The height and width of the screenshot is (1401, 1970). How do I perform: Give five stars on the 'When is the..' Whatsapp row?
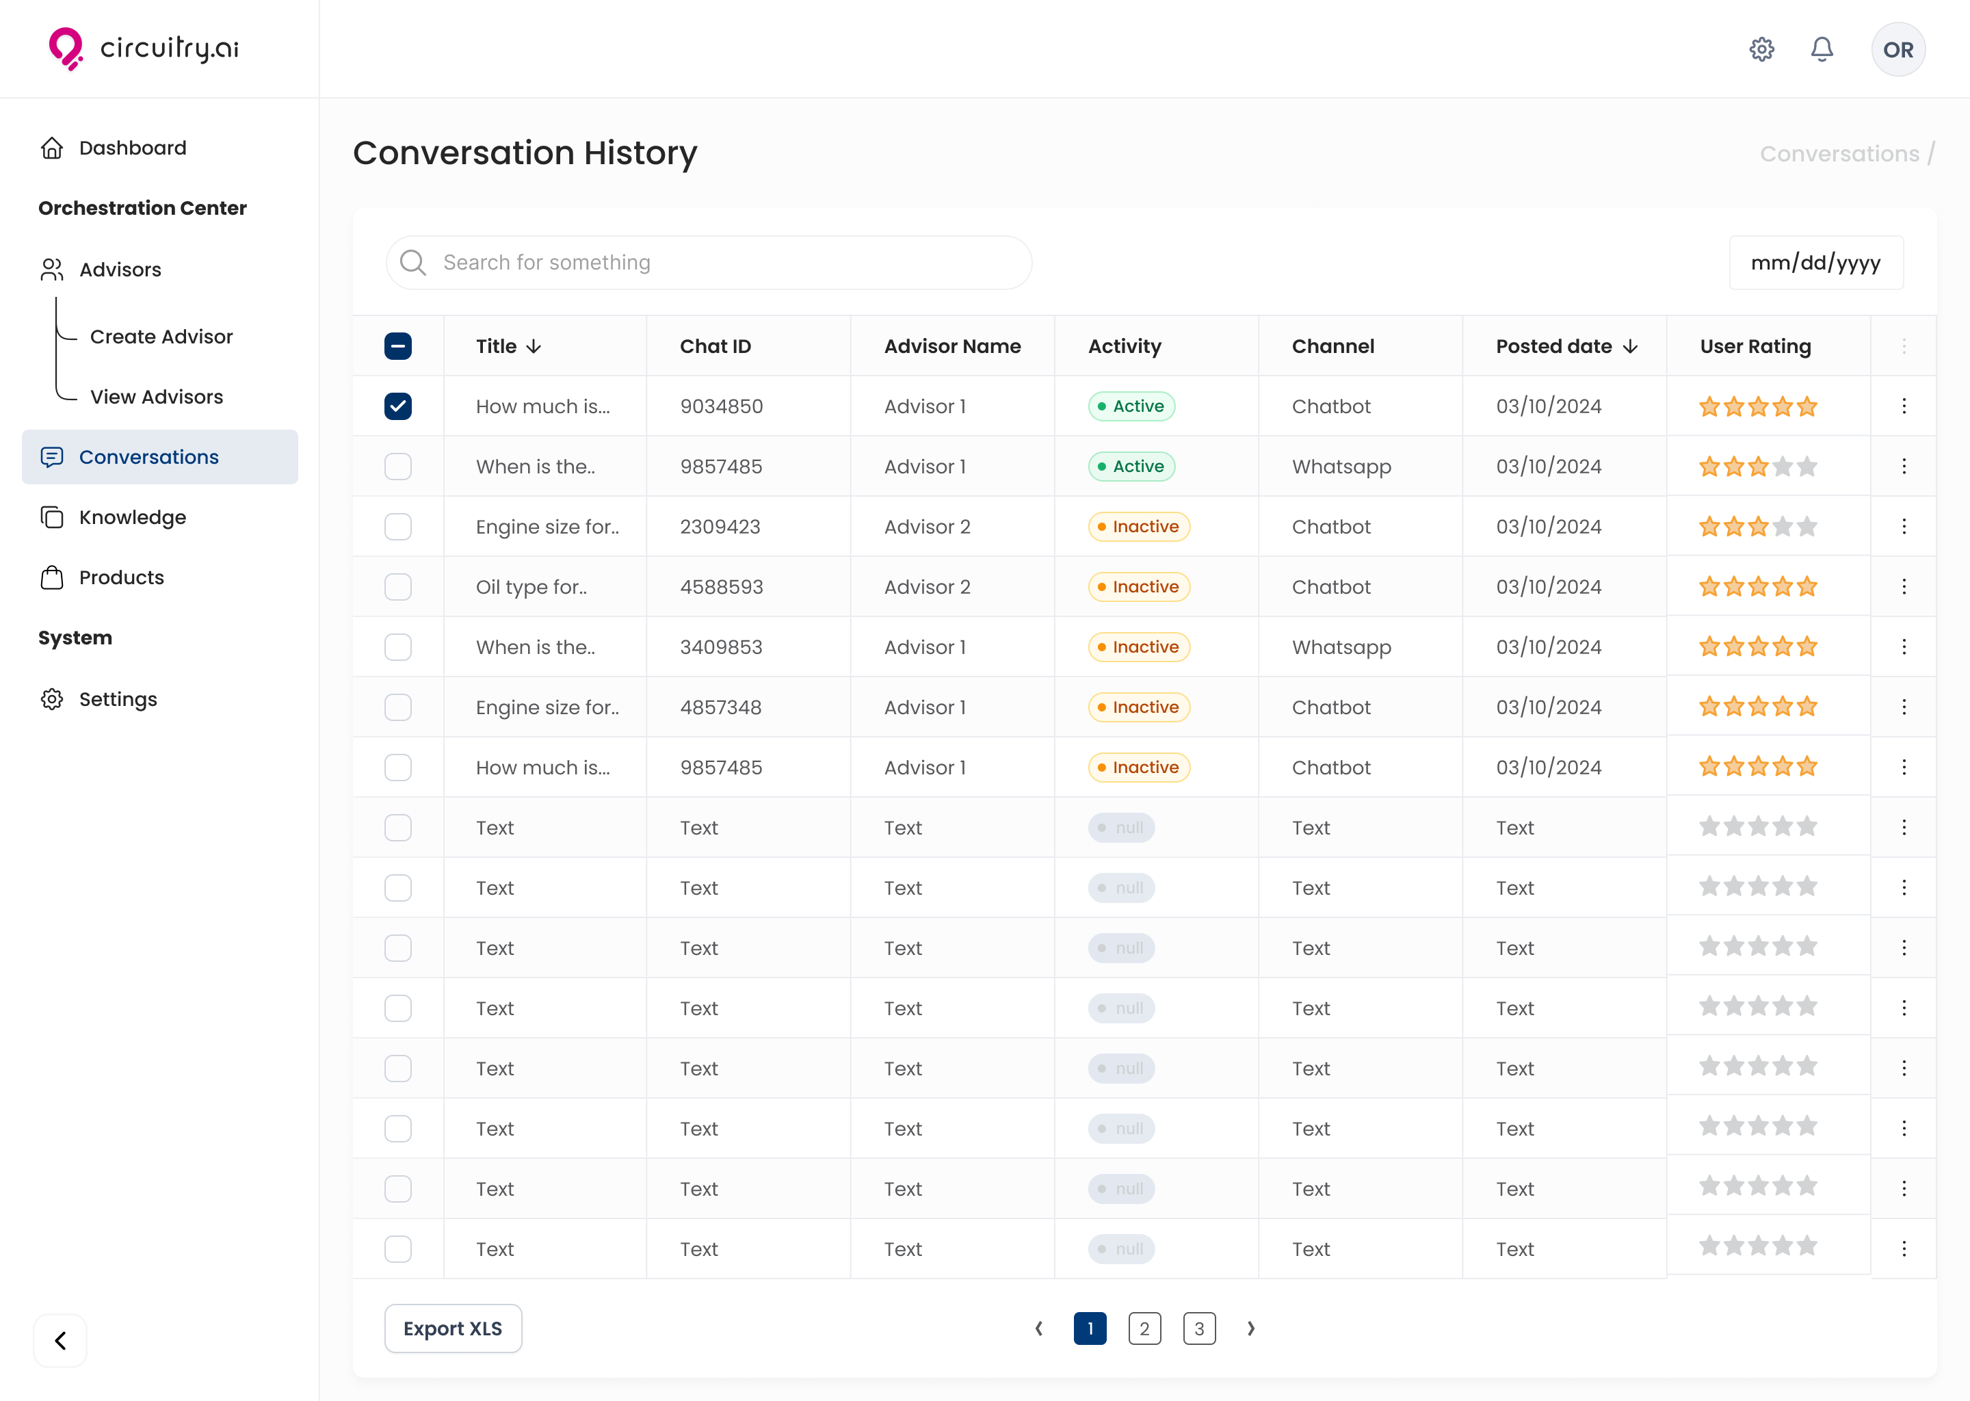coord(1808,466)
